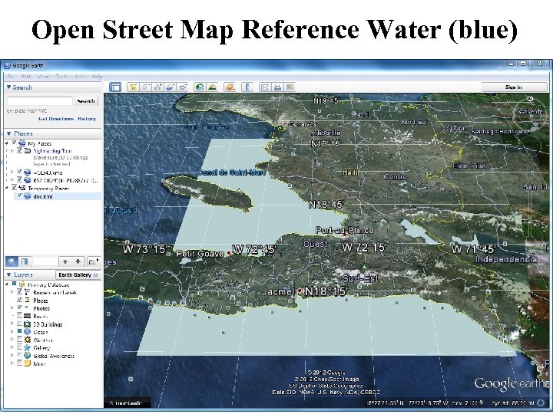This screenshot has width=553, height=414.
Task: Open the Add menu
Action: (x=79, y=77)
